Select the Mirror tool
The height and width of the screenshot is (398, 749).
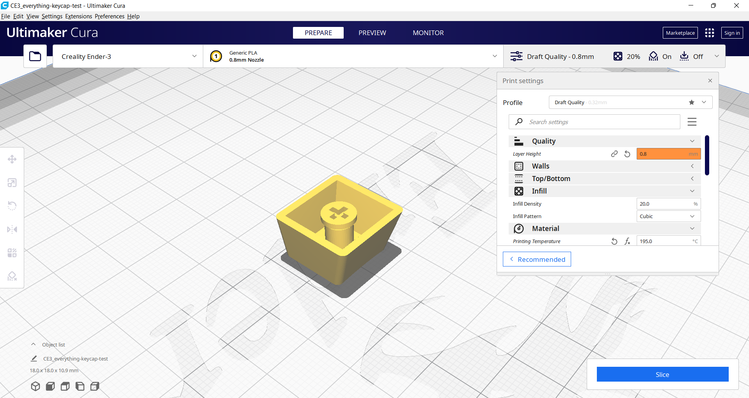coord(12,229)
